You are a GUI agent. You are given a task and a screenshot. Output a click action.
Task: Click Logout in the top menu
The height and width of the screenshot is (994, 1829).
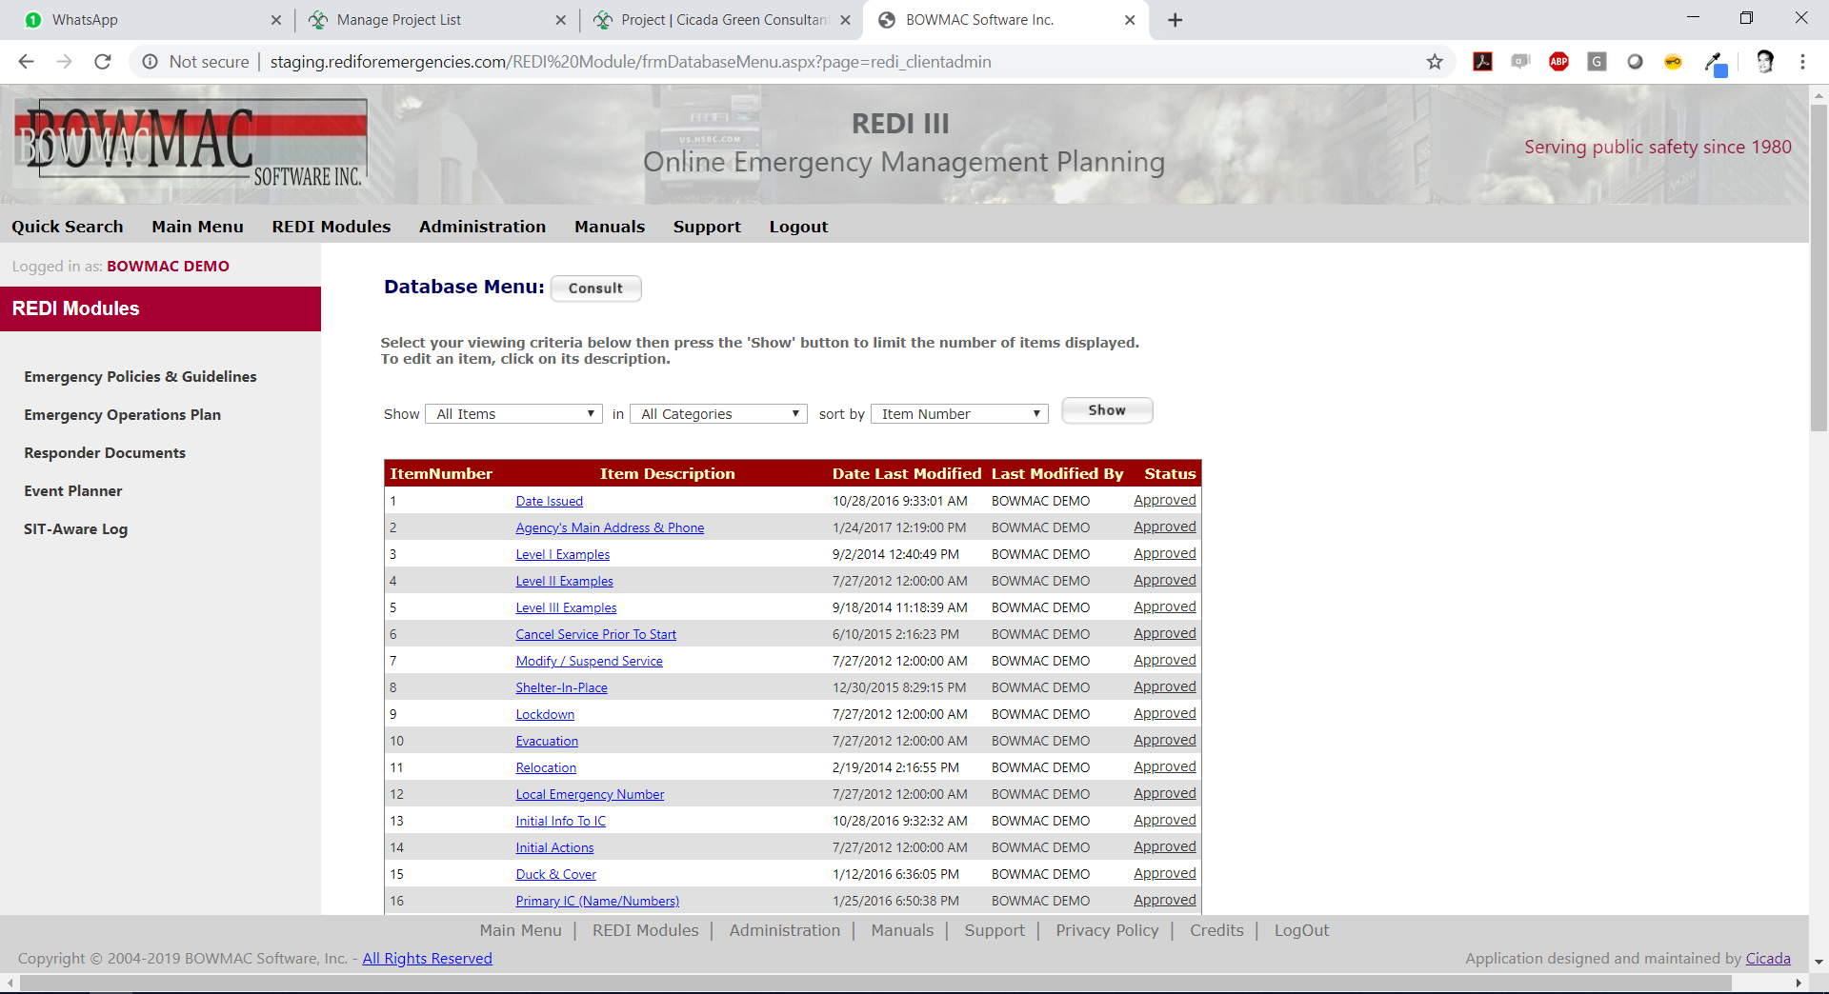point(798,227)
